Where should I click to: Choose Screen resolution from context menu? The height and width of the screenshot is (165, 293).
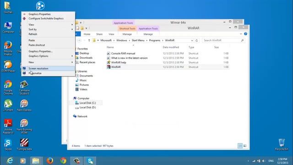click(48, 68)
